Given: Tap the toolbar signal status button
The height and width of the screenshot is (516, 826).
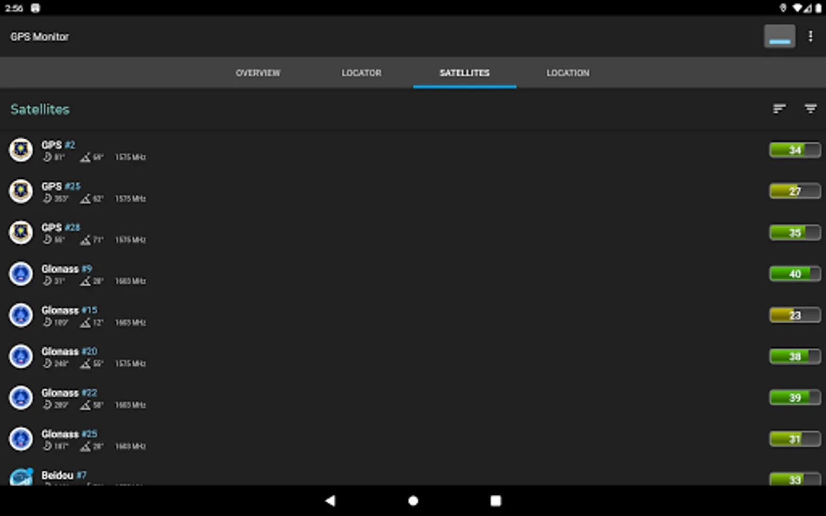Looking at the screenshot, I should pos(779,36).
